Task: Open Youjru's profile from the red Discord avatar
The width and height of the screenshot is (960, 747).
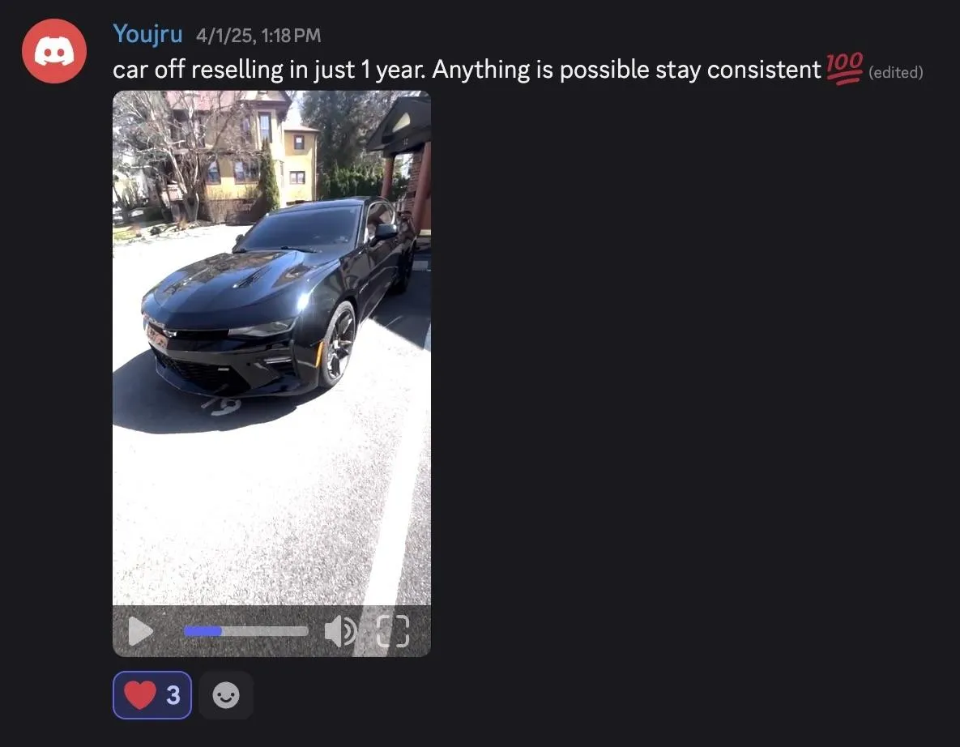Action: pyautogui.click(x=54, y=51)
